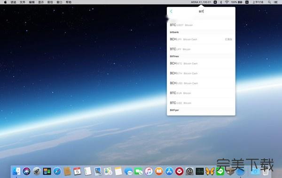Open Launchpad rocket icon in the dock

[x=37, y=171]
